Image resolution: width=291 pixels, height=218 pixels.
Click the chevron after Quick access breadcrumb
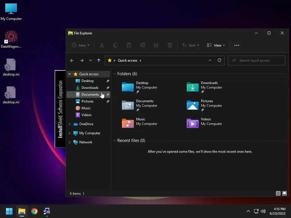click(140, 60)
